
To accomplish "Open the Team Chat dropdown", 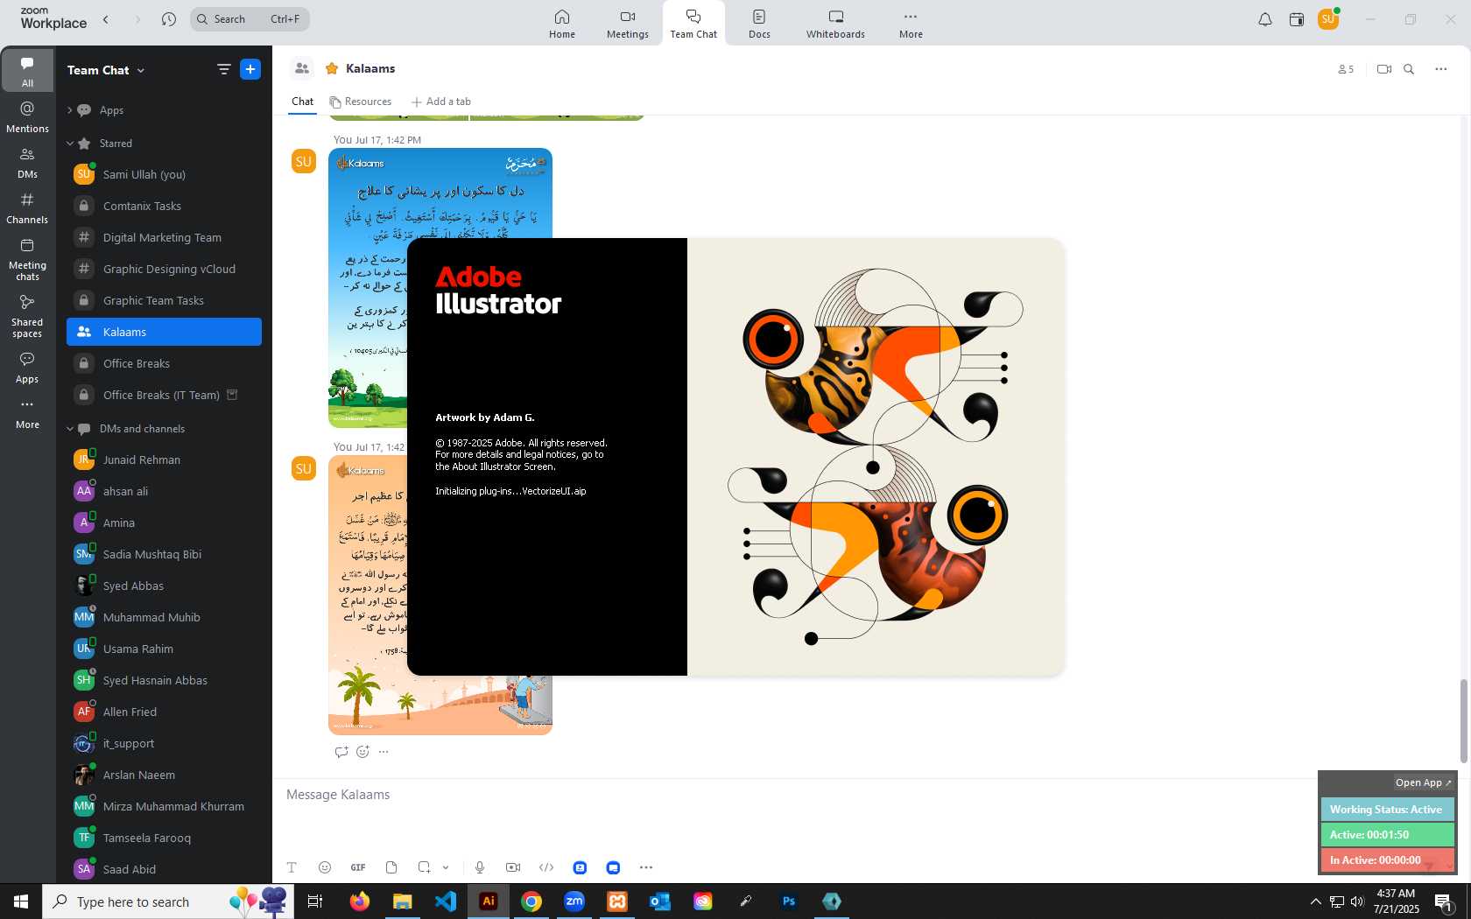I will (106, 70).
